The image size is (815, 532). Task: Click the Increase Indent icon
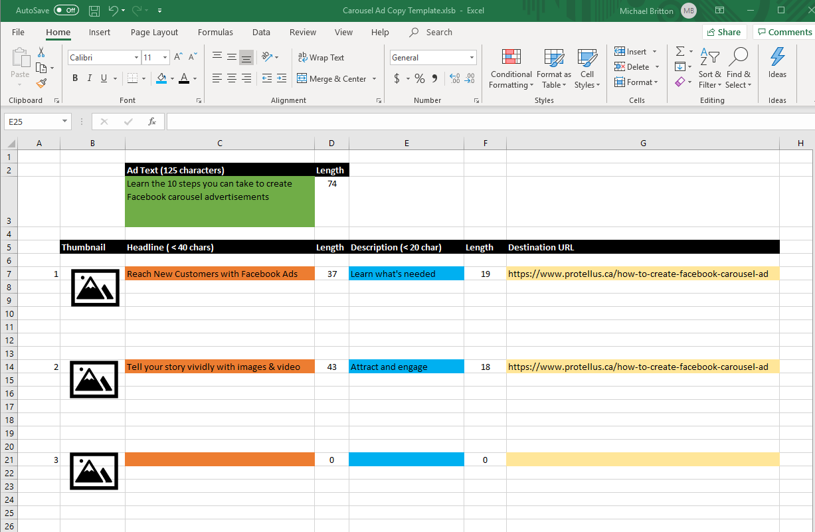click(282, 78)
